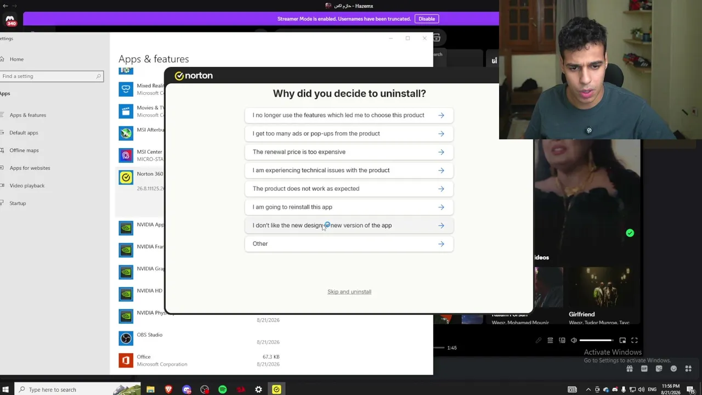Click the Skip and uninstall link
702x395 pixels.
coord(349,292)
